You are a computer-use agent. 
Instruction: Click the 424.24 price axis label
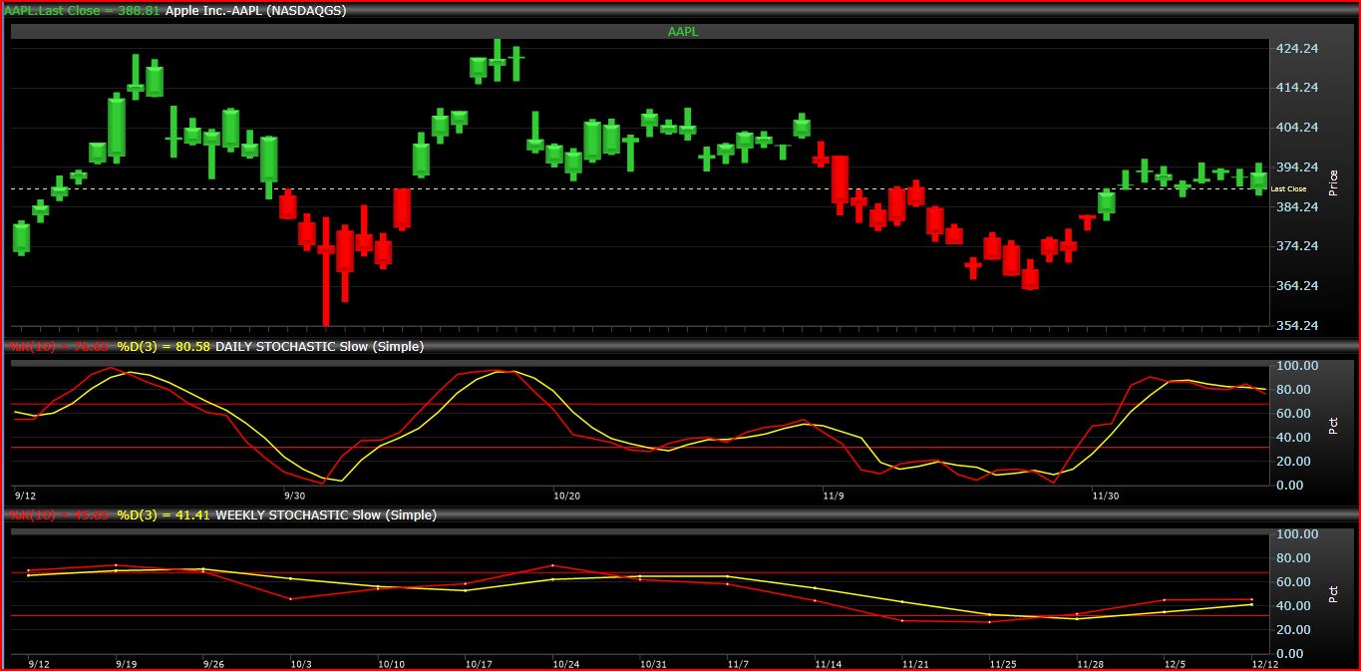(1297, 49)
